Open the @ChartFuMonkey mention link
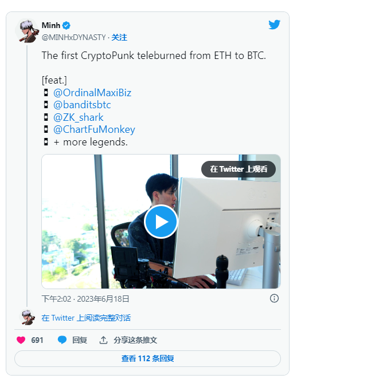383x387 pixels. [94, 129]
